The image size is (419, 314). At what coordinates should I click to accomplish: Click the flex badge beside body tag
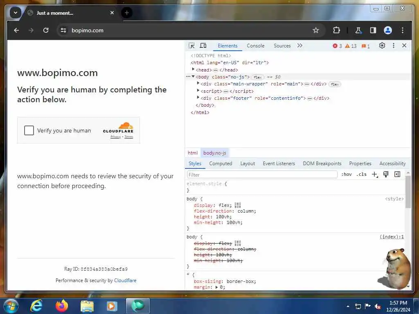coord(258,77)
